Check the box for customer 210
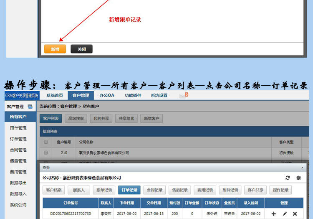This screenshot has height=219, width=313. pos(46,153)
